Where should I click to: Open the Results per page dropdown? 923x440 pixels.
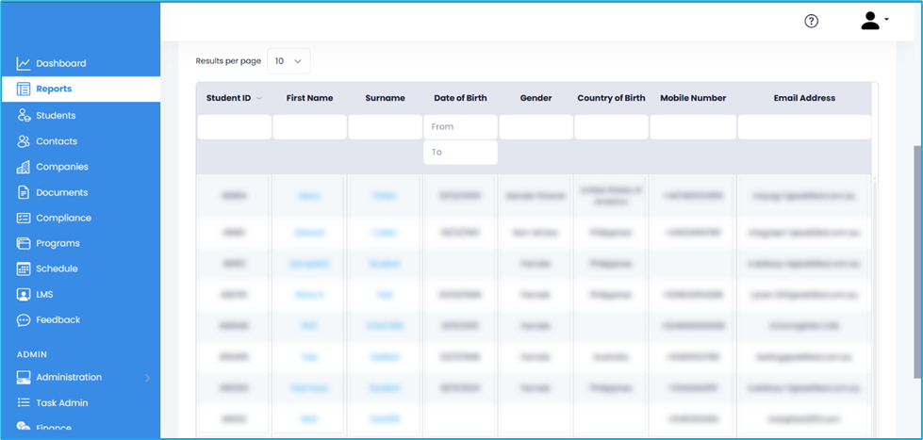pyautogui.click(x=288, y=61)
